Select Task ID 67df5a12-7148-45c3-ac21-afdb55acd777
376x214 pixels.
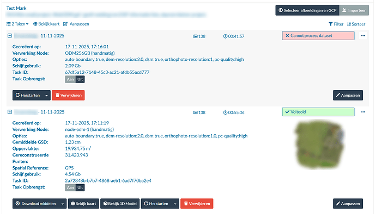[x=107, y=72]
